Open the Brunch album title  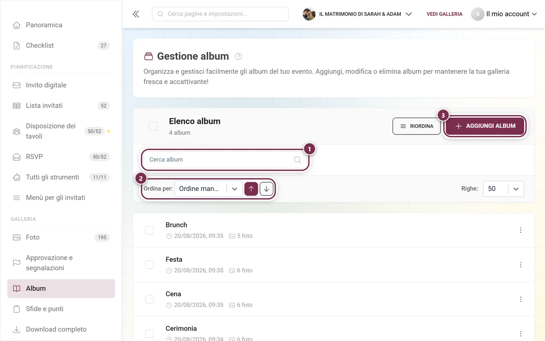(176, 225)
